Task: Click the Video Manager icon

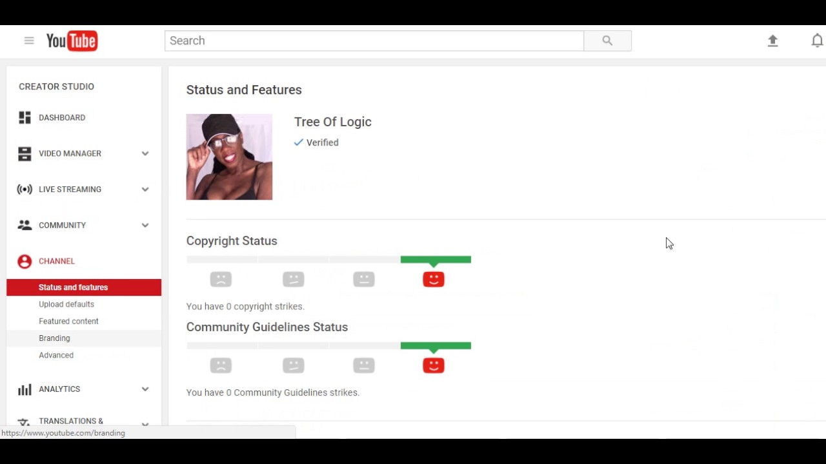Action: (25, 153)
